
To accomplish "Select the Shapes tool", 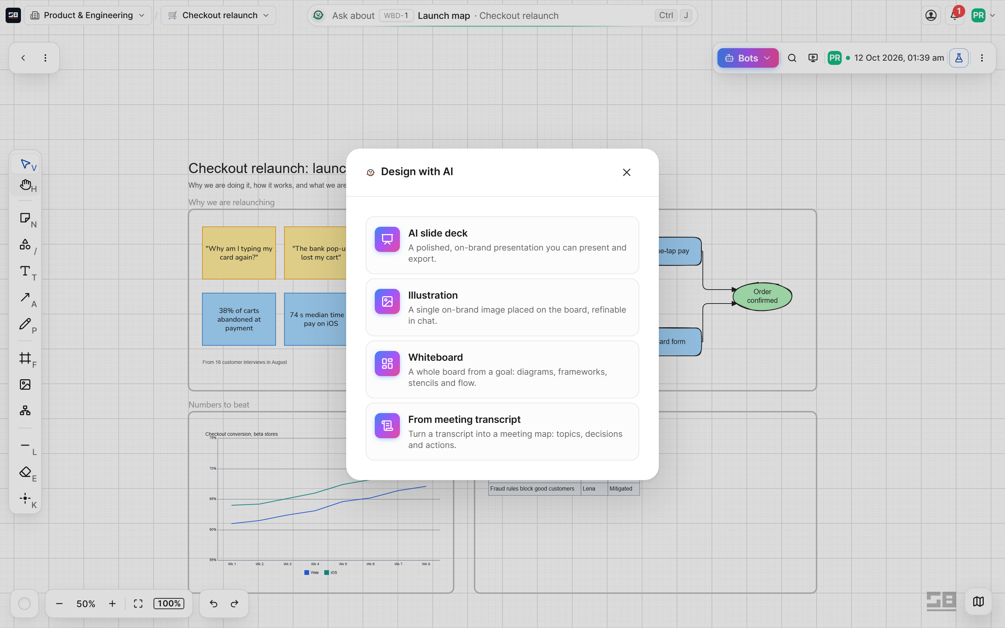I will click(x=25, y=245).
